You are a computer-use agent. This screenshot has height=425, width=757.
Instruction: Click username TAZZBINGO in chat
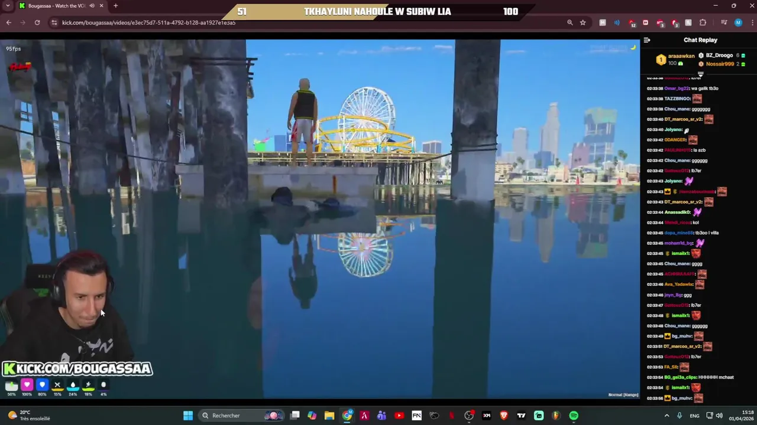(677, 99)
